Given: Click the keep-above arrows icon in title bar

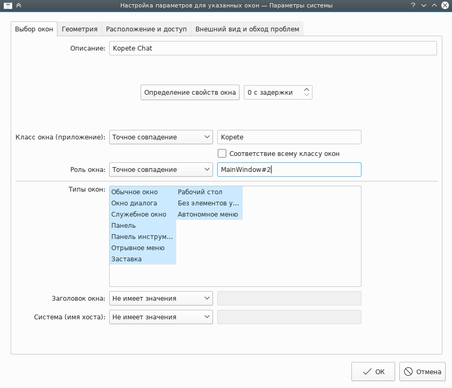Looking at the screenshot, I should (x=19, y=5).
